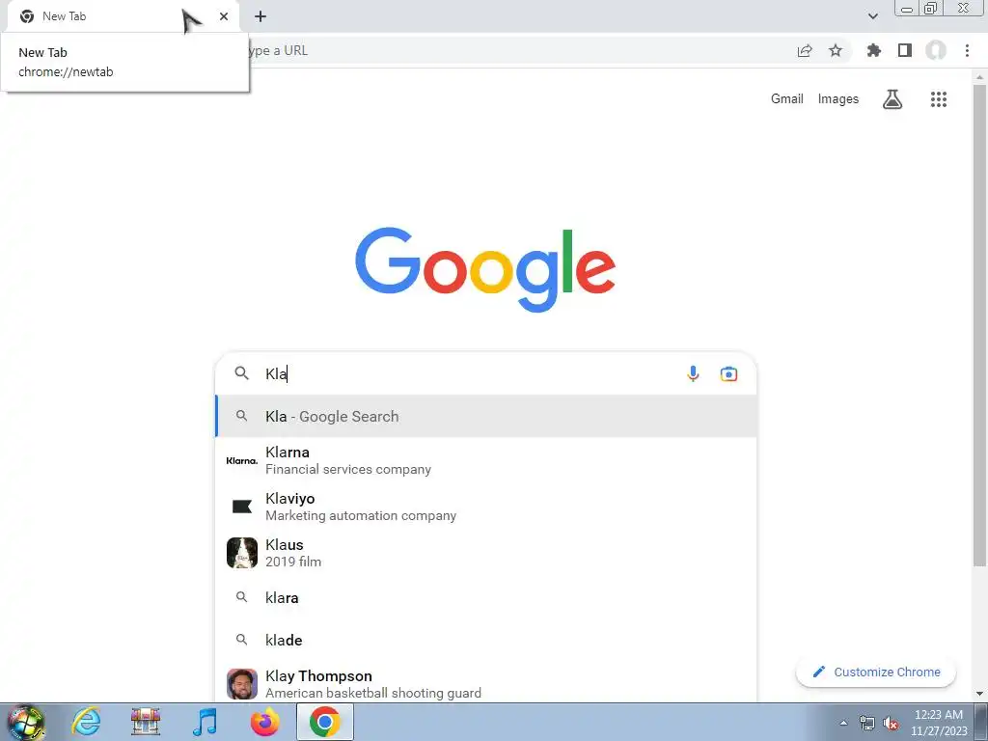Click the muted volume tray icon

[x=891, y=724]
